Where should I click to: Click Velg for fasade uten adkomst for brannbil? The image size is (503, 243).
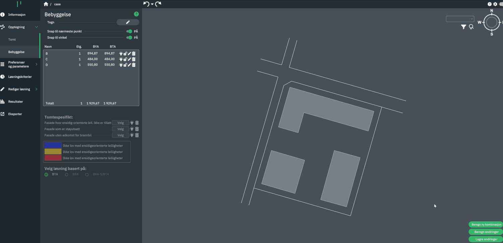(x=120, y=135)
